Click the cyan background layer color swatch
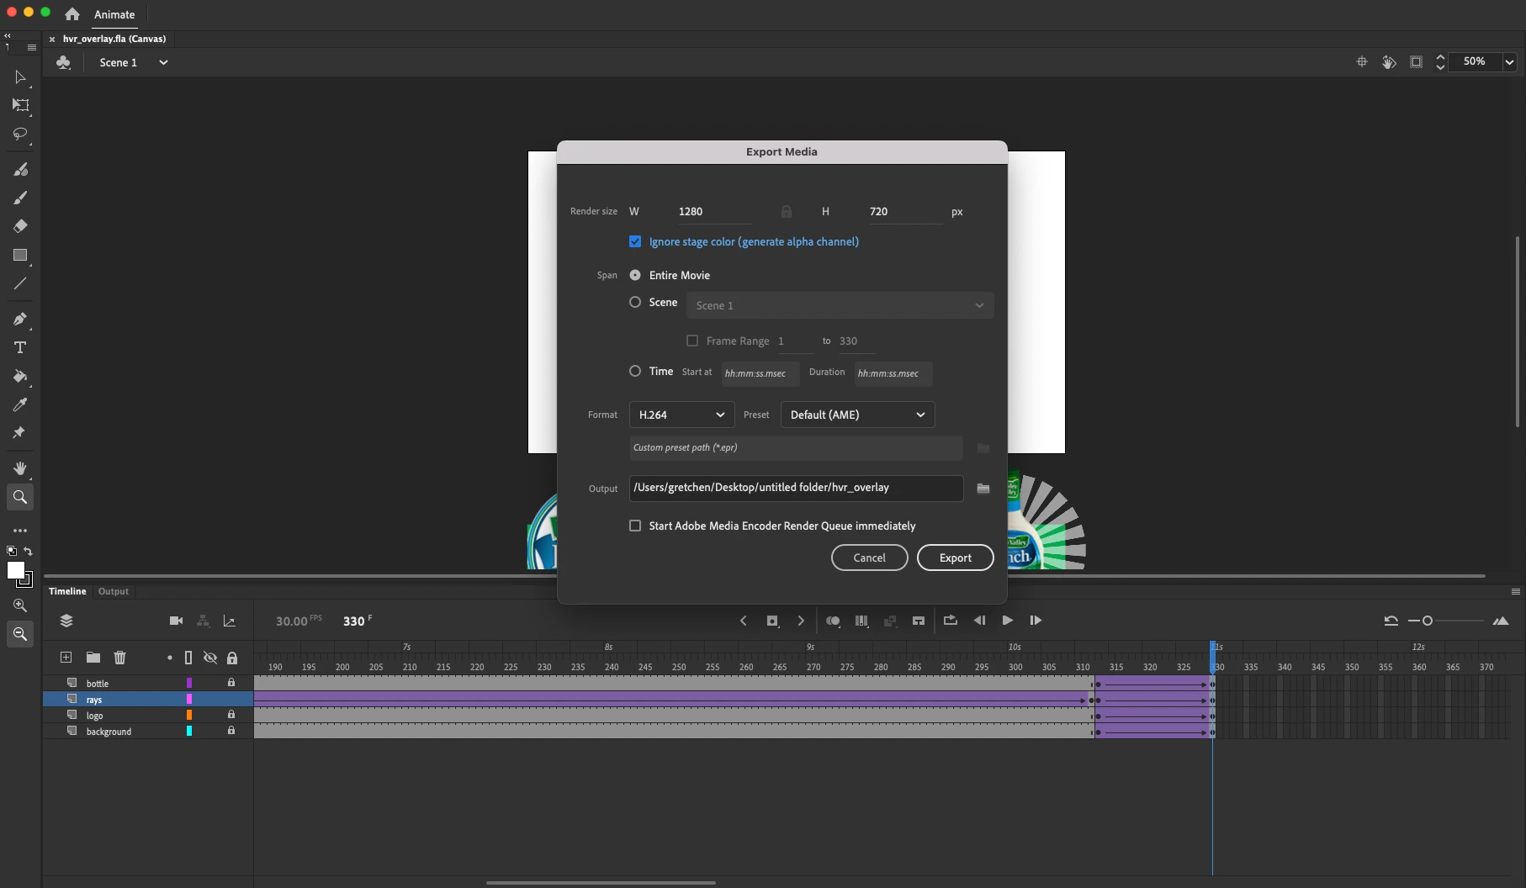Screen dimensions: 1526x888 click(189, 731)
